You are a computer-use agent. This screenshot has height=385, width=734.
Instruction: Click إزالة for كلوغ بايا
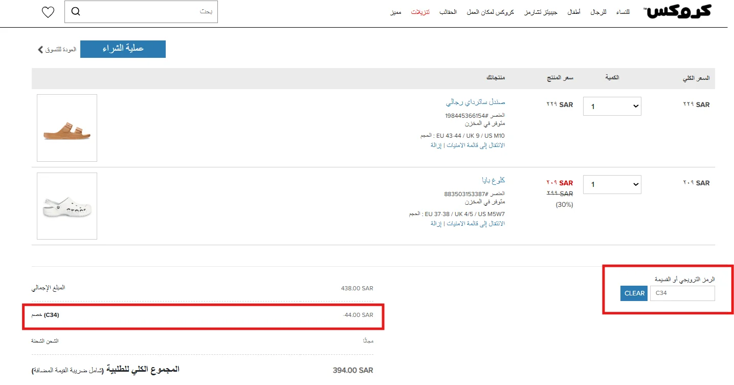tap(436, 224)
